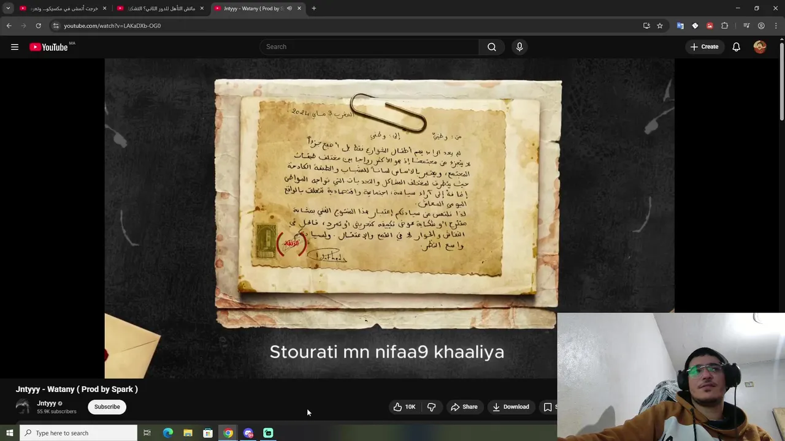Image resolution: width=785 pixels, height=441 pixels.
Task: Open the Google Translate extension icon
Action: point(680,26)
